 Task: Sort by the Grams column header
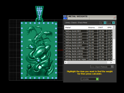click(92, 28)
